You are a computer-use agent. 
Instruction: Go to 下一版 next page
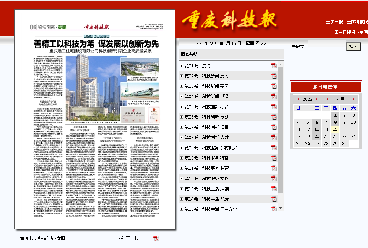click(x=132, y=238)
